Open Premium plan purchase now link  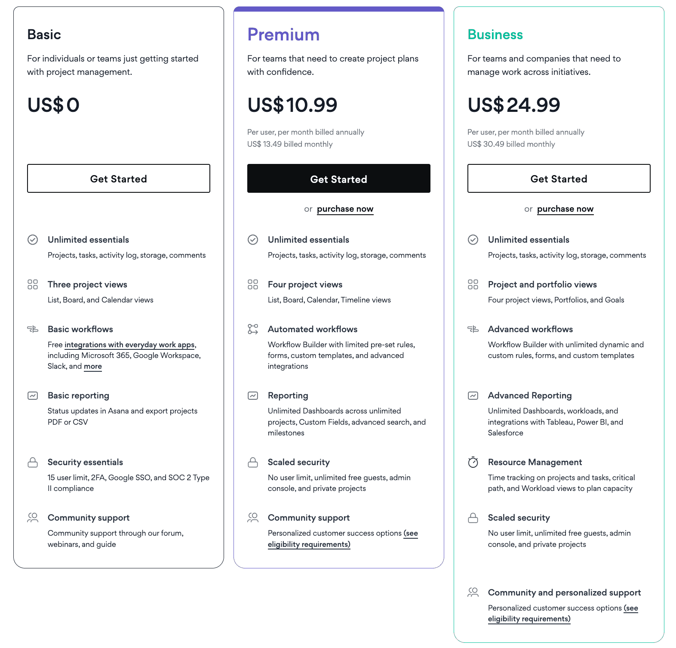(345, 209)
